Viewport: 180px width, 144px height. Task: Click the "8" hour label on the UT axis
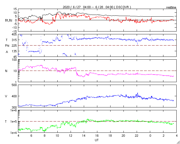[x=44, y=135]
